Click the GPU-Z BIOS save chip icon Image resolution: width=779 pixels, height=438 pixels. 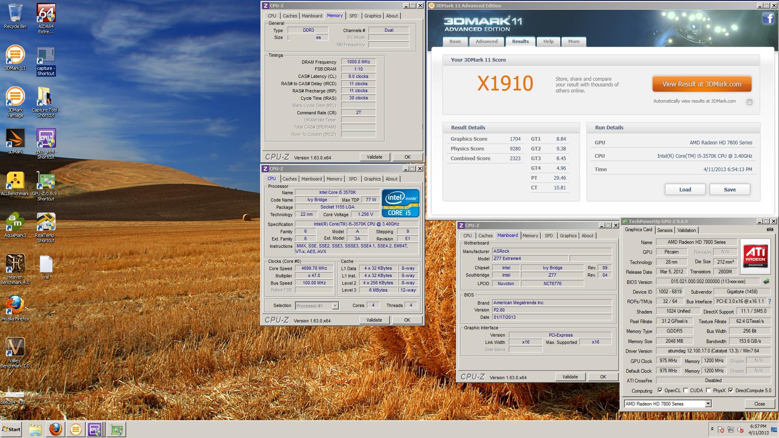point(766,281)
